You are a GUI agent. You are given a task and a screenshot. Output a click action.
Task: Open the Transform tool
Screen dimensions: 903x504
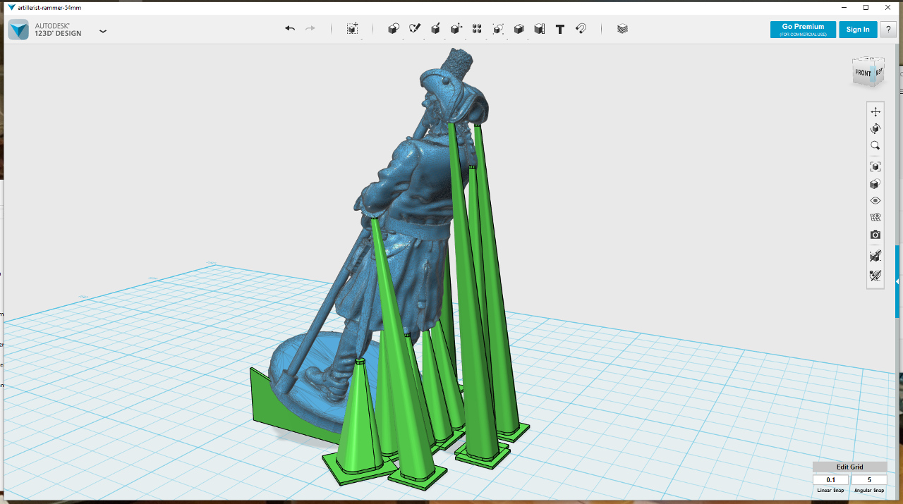click(x=353, y=29)
